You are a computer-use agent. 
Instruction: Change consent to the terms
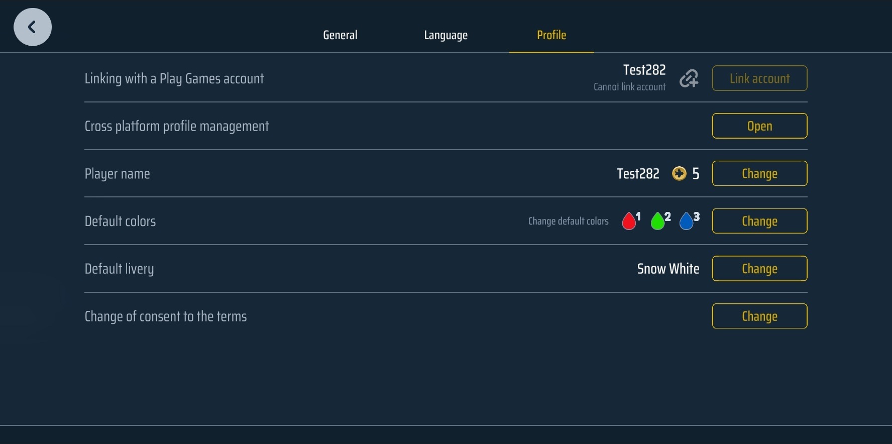tap(759, 316)
